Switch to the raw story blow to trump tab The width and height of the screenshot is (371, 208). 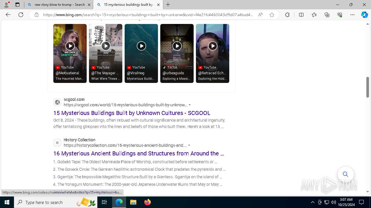point(59,5)
